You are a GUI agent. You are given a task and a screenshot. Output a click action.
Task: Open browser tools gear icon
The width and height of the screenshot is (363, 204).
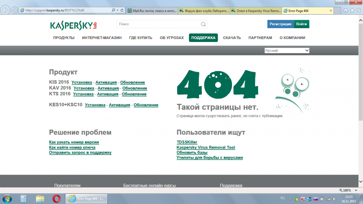(x=358, y=10)
